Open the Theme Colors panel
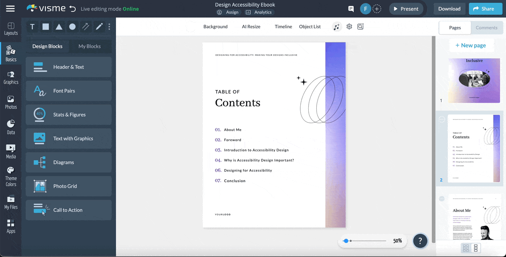 (x=11, y=175)
